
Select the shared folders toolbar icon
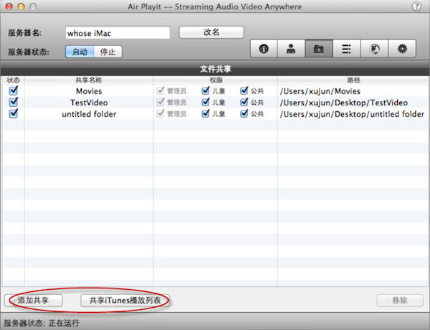tap(319, 49)
